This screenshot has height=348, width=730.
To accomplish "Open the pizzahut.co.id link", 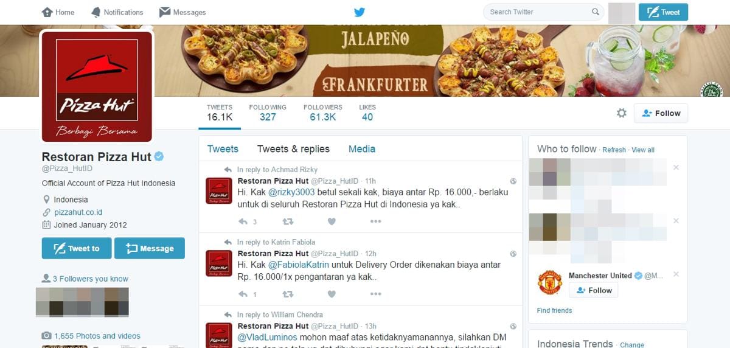I will 78,212.
